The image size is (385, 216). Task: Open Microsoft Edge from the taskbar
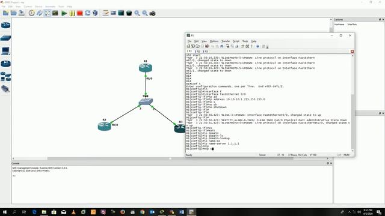(34, 212)
